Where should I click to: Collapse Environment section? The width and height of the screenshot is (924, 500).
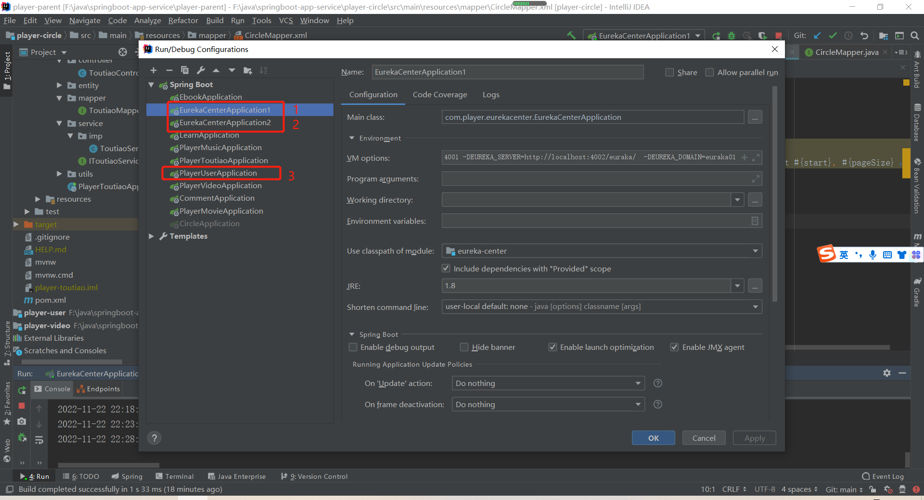352,138
